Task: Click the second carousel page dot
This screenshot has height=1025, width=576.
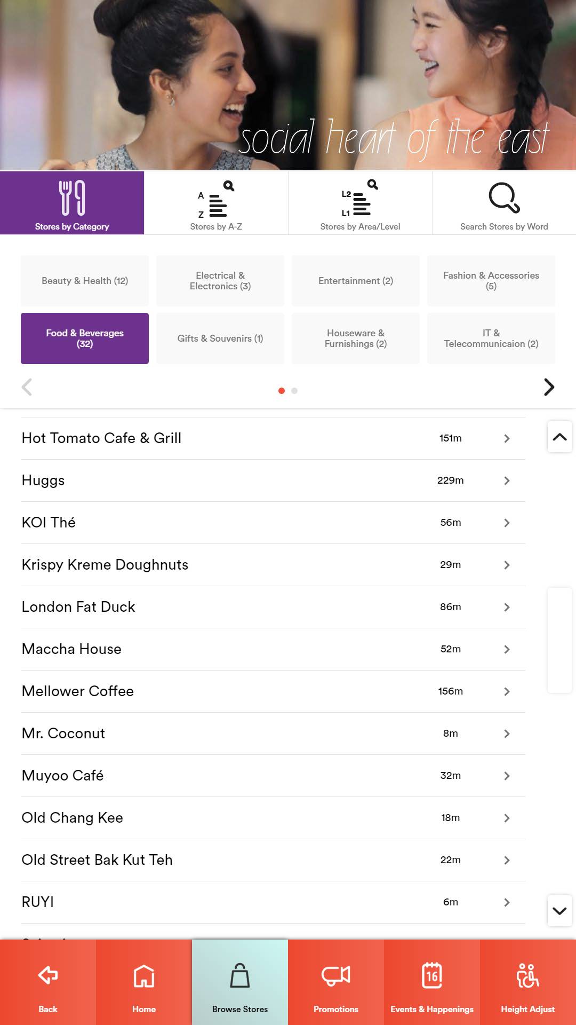Action: [x=294, y=391]
